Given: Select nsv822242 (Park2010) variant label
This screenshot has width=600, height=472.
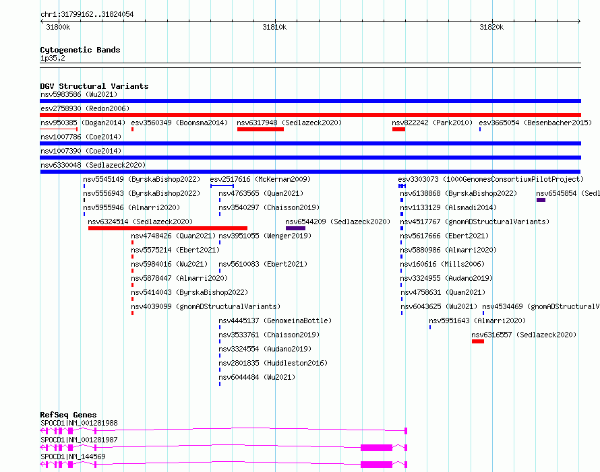Looking at the screenshot, I should [432, 123].
